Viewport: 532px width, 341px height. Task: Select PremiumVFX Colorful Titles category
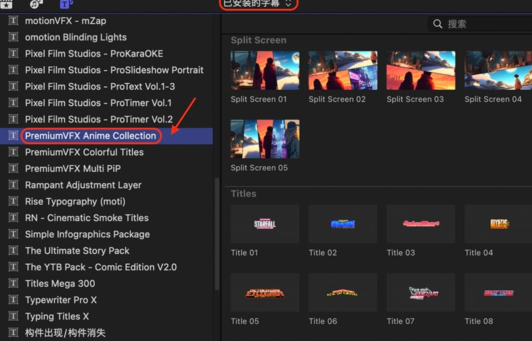[x=84, y=152]
